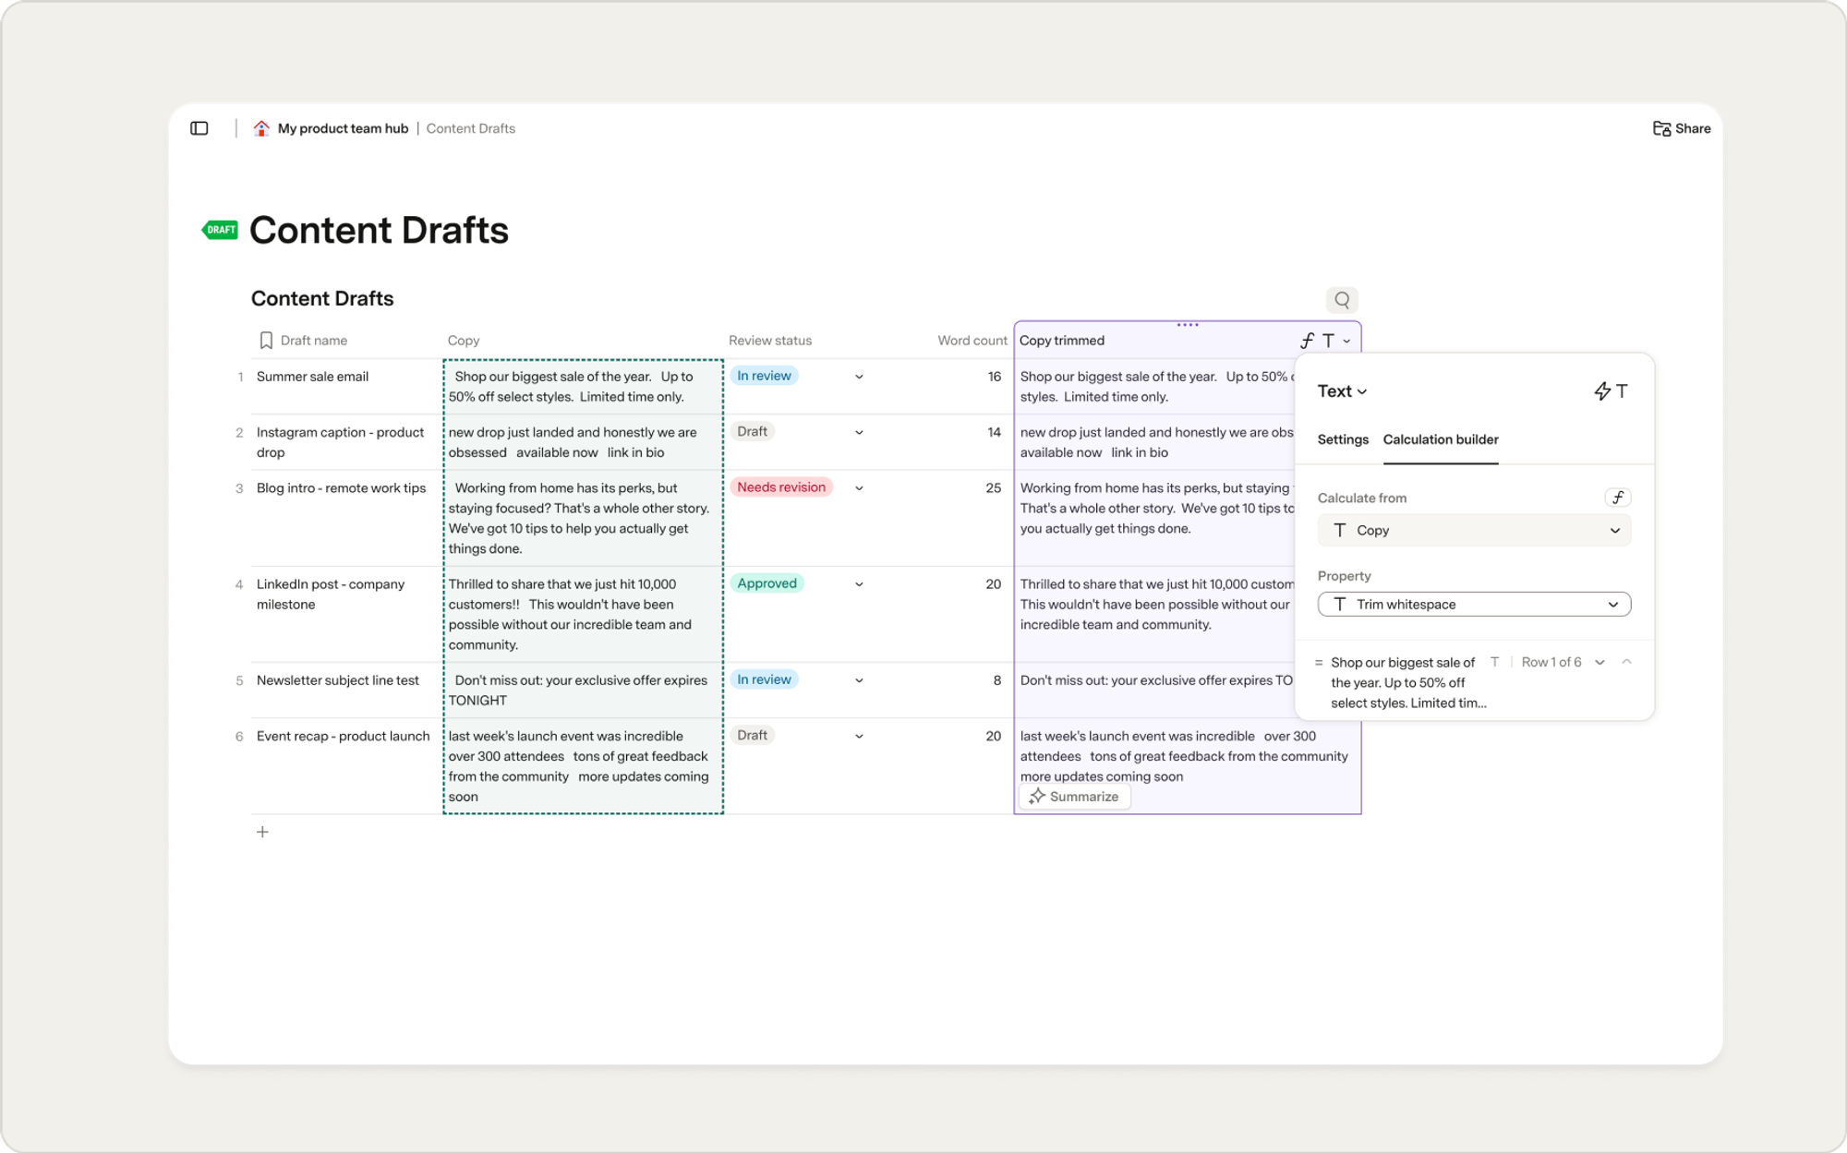1847x1153 pixels.
Task: Select the Newsletter subject line test cell
Action: pos(346,690)
